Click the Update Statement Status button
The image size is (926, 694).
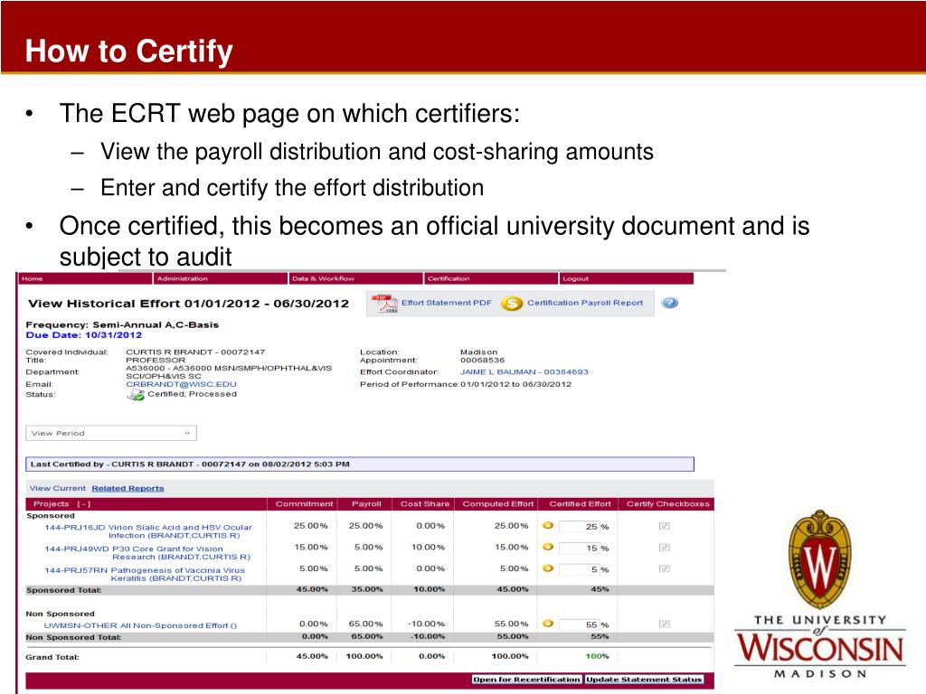point(644,680)
